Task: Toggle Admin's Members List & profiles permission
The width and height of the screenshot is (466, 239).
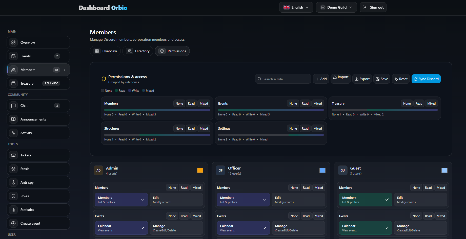Action: (121, 200)
